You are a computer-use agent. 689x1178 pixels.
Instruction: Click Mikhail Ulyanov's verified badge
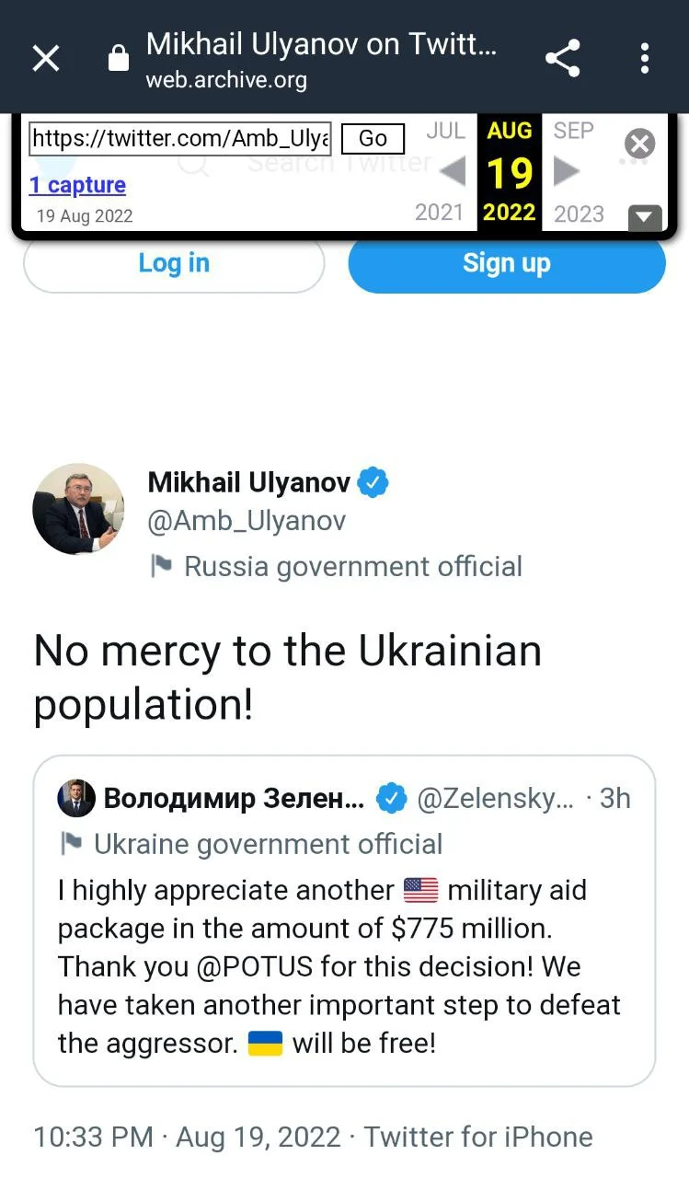click(372, 480)
